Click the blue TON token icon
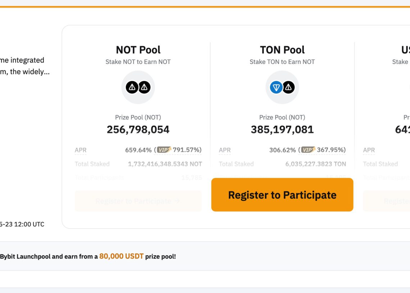410x293 pixels. 276,87
